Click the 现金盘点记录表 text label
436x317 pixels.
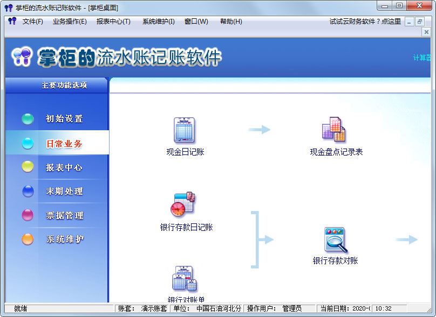tap(337, 152)
